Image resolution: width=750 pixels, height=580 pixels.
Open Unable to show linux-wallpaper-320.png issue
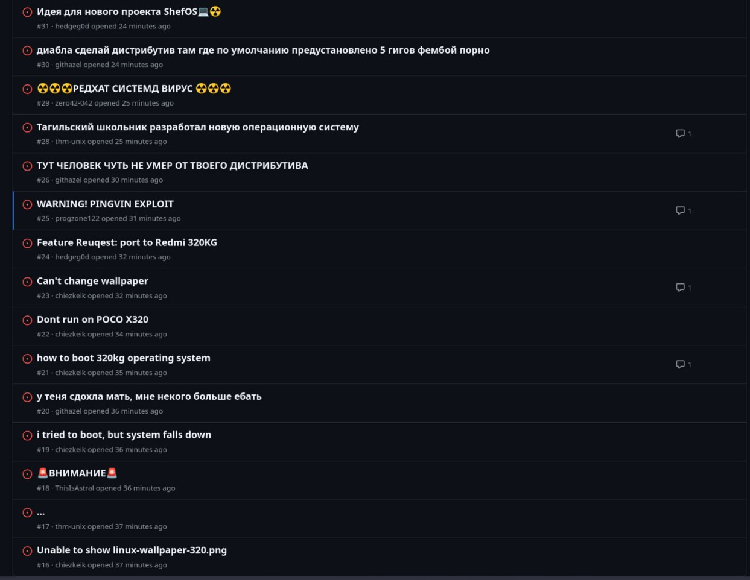[132, 550]
